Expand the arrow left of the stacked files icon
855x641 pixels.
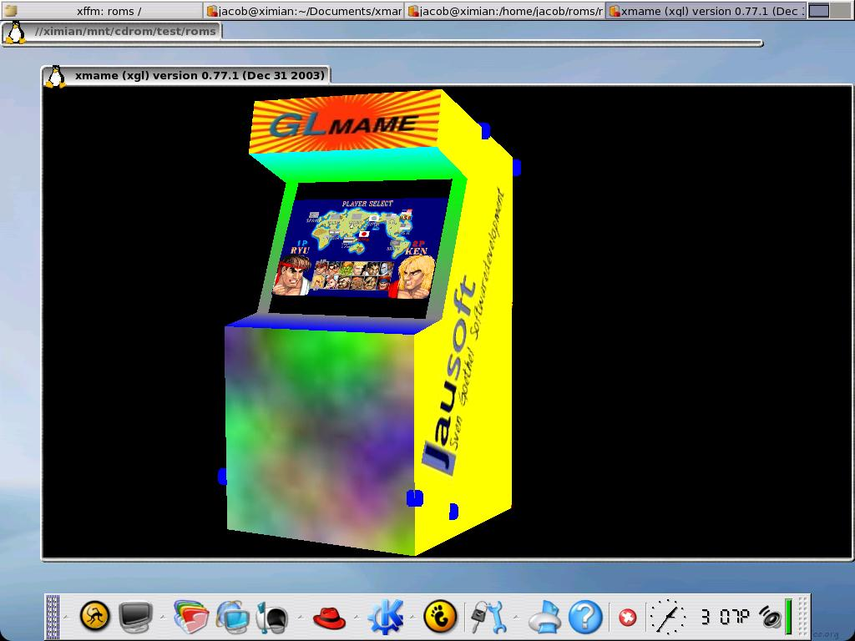click(164, 617)
